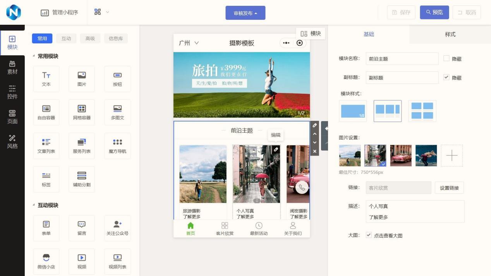The width and height of the screenshot is (491, 276).
Task: Click the 设置链接 button
Action: coord(449,188)
